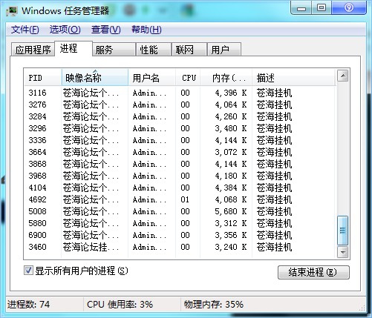The height and width of the screenshot is (318, 372).
Task: Click the Task Manager title bar icon
Action: click(12, 11)
